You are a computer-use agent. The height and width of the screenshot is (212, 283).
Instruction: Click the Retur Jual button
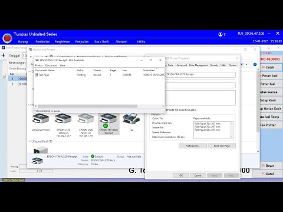pos(271,84)
